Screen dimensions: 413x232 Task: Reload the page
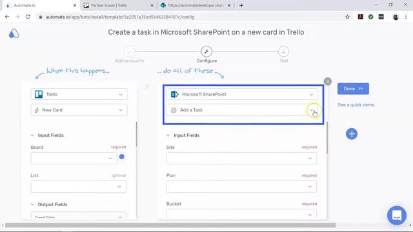pyautogui.click(x=28, y=17)
